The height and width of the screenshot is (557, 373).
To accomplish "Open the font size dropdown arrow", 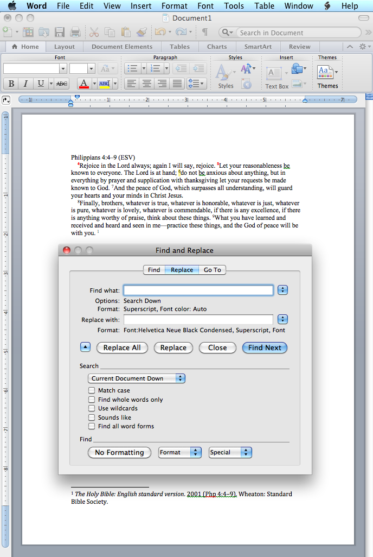I will 91,68.
